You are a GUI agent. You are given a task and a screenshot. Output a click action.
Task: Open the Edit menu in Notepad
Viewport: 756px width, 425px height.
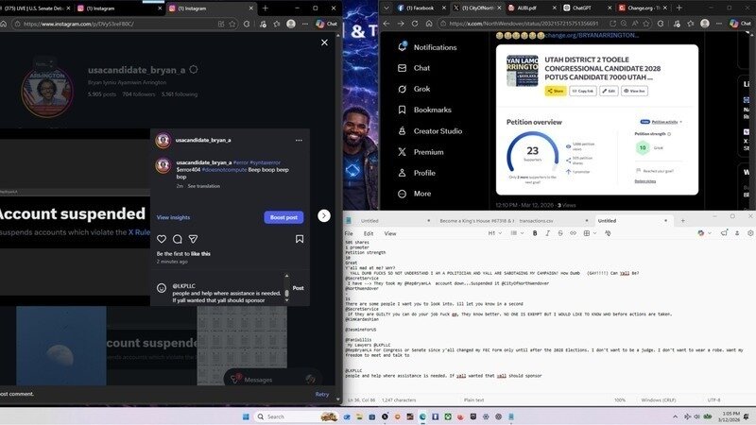click(x=368, y=232)
